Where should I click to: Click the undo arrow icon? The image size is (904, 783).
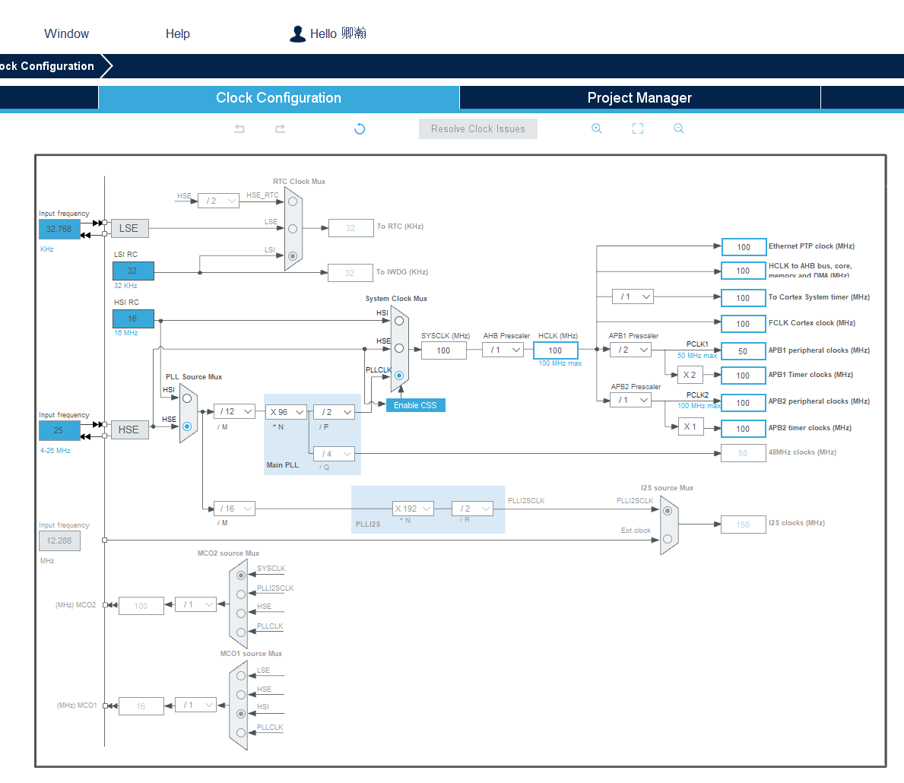(239, 129)
